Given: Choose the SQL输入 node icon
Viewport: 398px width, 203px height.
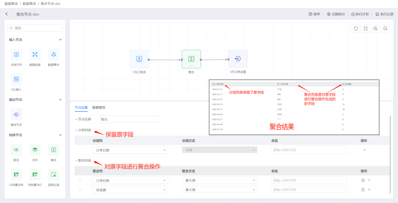Looking at the screenshot, I should click(x=16, y=79).
